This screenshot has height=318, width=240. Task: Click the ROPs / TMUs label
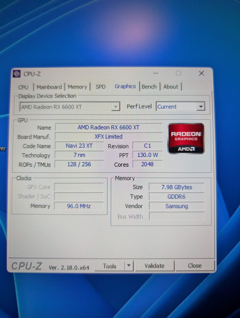tap(35, 165)
